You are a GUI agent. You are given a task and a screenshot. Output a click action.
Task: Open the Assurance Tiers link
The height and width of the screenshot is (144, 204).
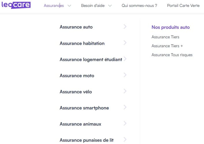[165, 37]
